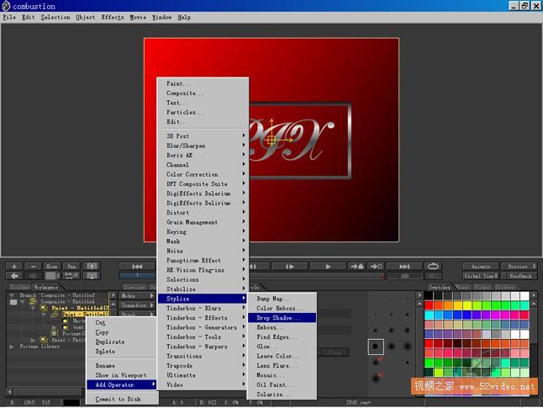Click the Paint - Untitled(2) layer icon
Screen dimensions: 543x408
pos(45,308)
